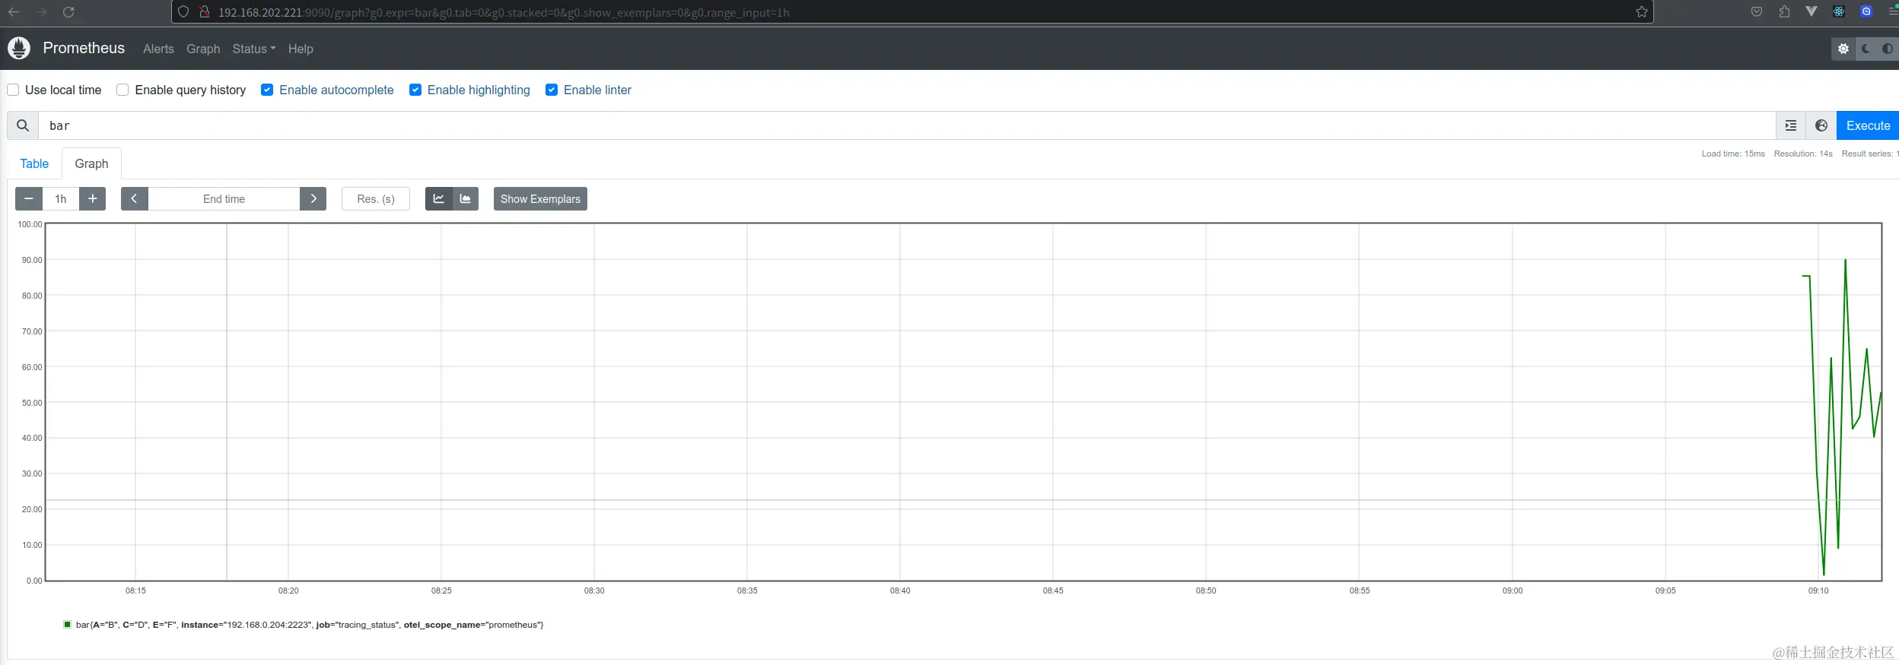
Task: Reload the page with refresh icon
Action: [x=68, y=12]
